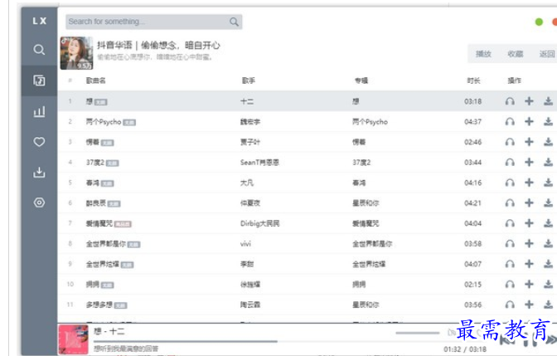
Task: Open the song list page in sidebar
Action: pyautogui.click(x=39, y=80)
